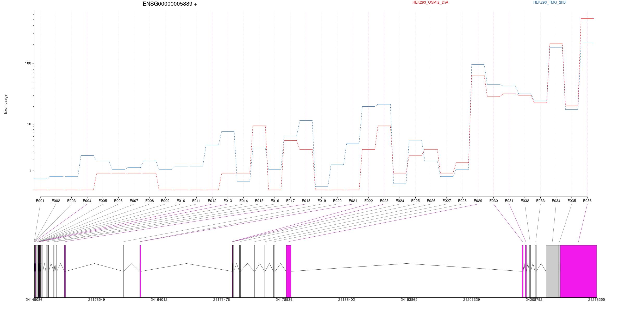
Task: Click exon label E031
Action: (x=509, y=201)
